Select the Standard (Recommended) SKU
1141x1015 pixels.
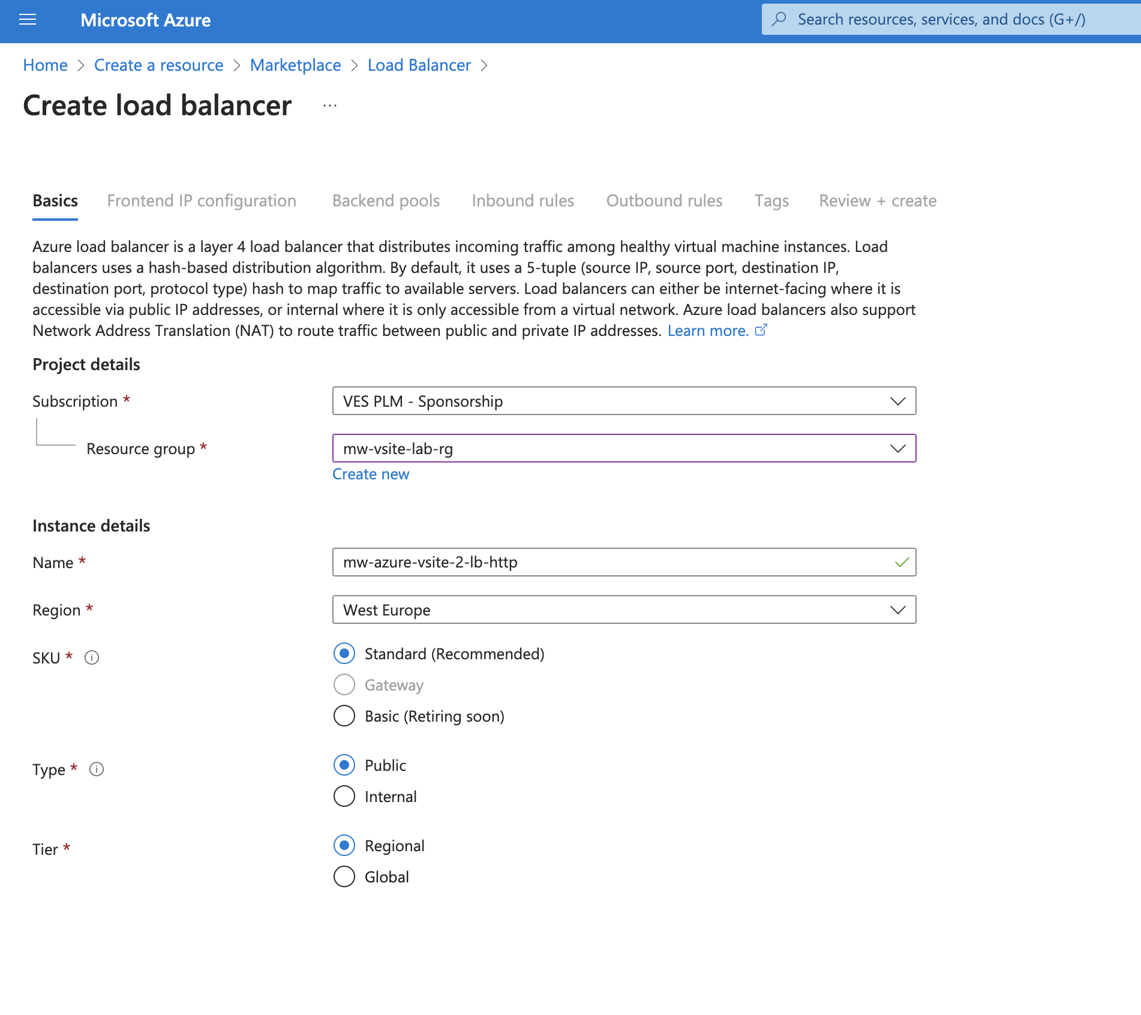tap(344, 653)
